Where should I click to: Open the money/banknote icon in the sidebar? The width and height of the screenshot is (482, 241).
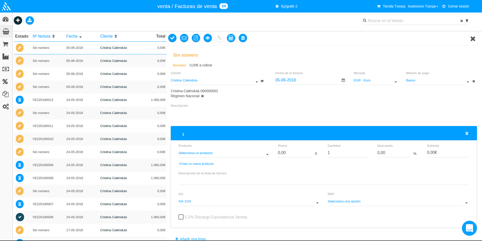point(6,69)
